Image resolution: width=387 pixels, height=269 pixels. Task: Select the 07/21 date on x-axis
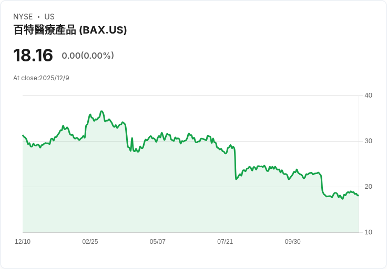coord(225,242)
